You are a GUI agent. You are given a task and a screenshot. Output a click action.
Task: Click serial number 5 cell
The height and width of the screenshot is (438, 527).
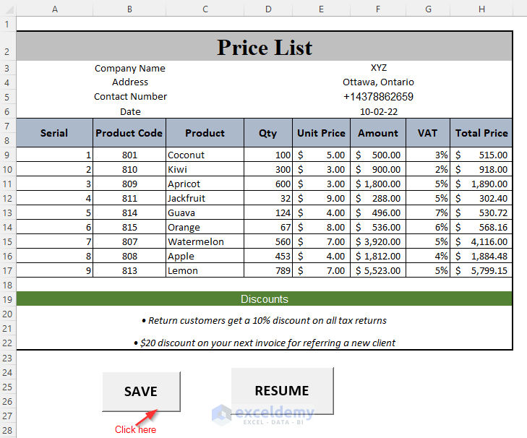coord(54,212)
